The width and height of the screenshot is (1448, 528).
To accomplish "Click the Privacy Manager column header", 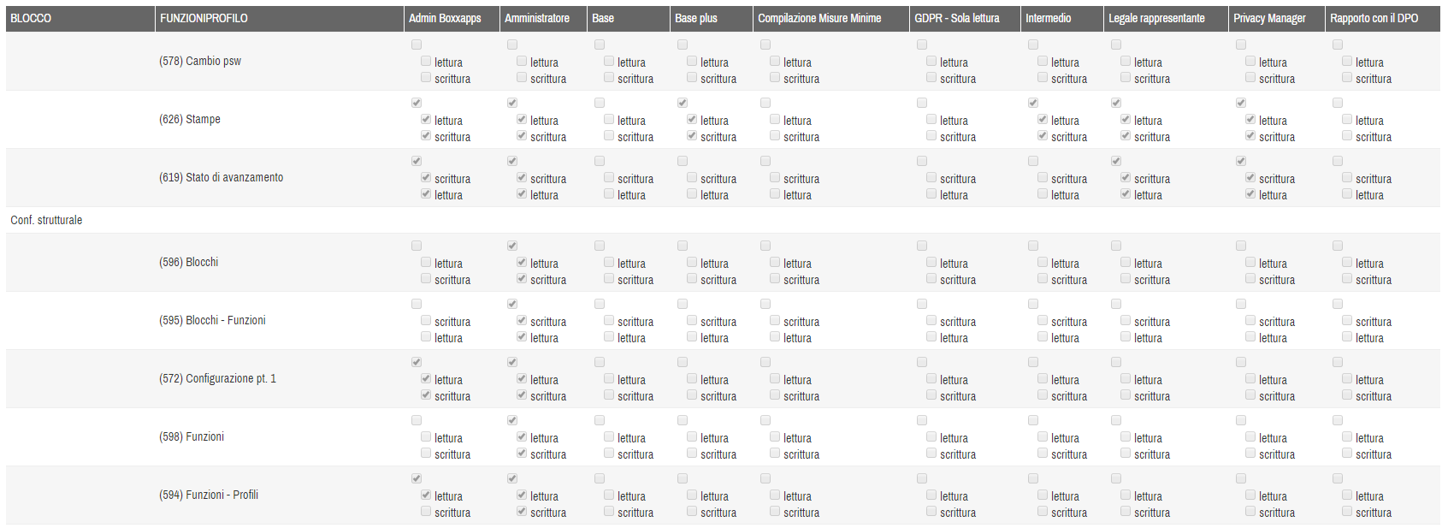I will click(1268, 18).
